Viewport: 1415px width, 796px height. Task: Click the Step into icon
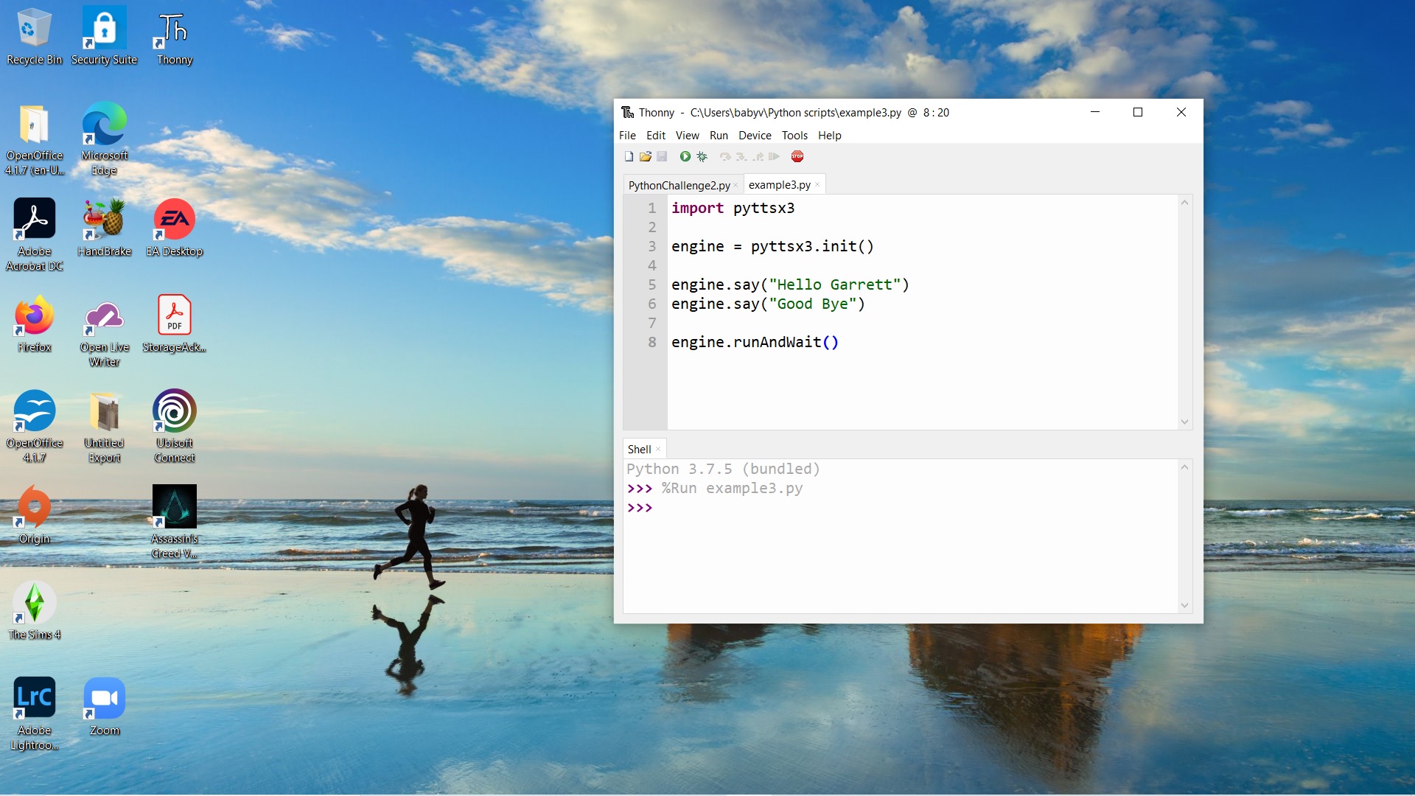click(741, 156)
